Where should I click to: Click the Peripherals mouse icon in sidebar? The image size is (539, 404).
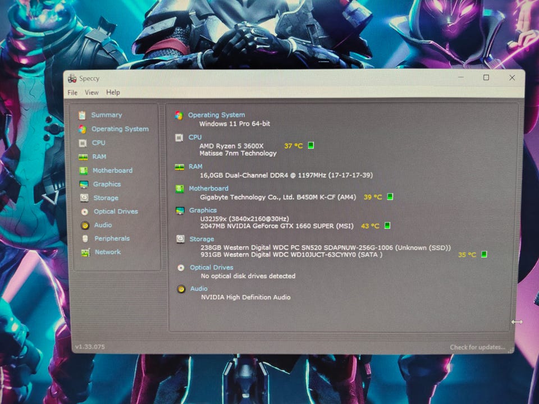point(85,238)
